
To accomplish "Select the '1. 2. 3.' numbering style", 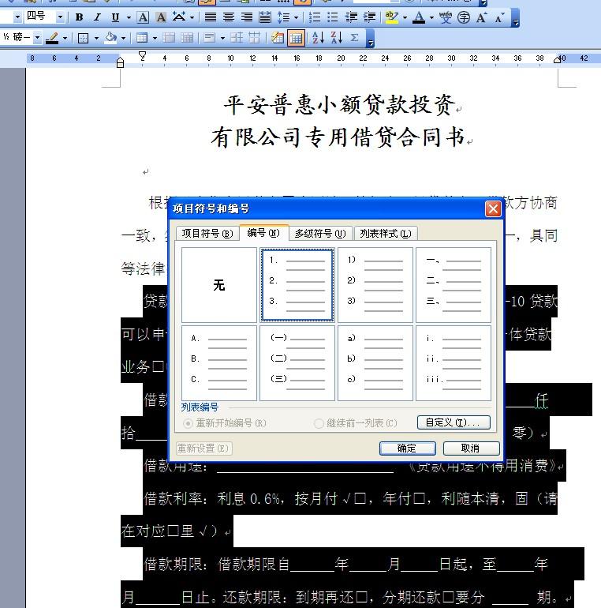I will (297, 284).
